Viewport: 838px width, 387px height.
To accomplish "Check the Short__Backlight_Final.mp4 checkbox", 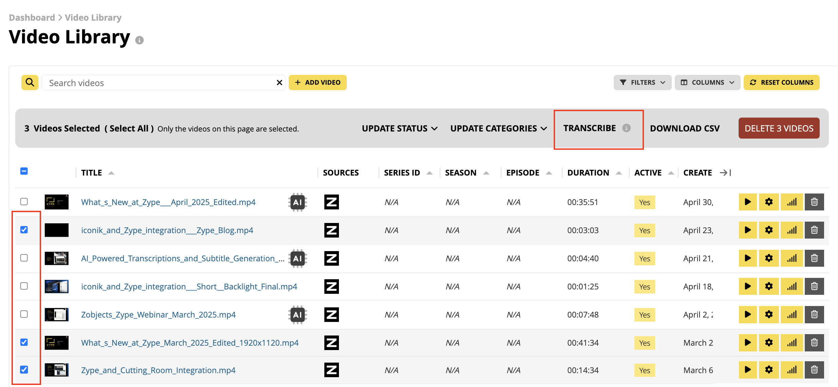I will [24, 286].
